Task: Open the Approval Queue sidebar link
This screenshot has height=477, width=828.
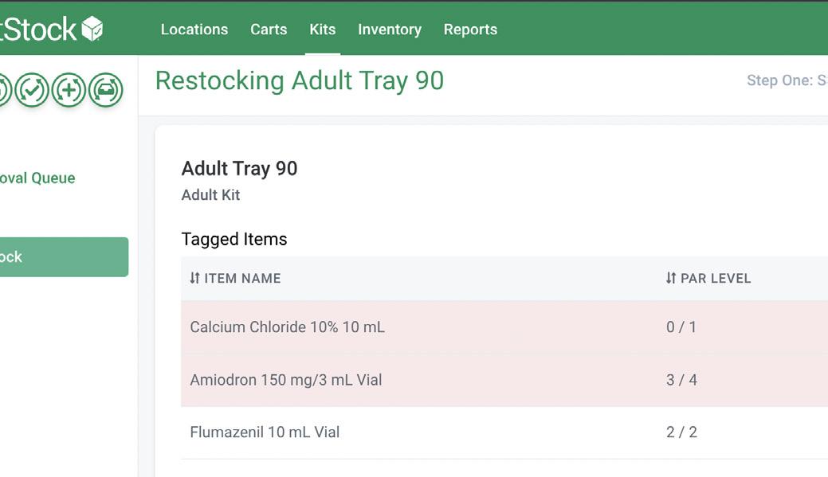Action: pyautogui.click(x=37, y=178)
